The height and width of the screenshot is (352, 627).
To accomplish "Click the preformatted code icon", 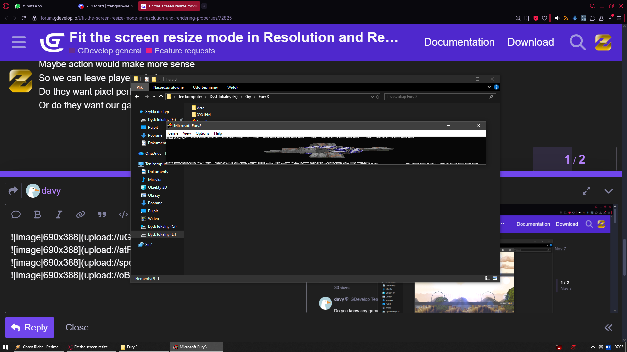I will 123,214.
